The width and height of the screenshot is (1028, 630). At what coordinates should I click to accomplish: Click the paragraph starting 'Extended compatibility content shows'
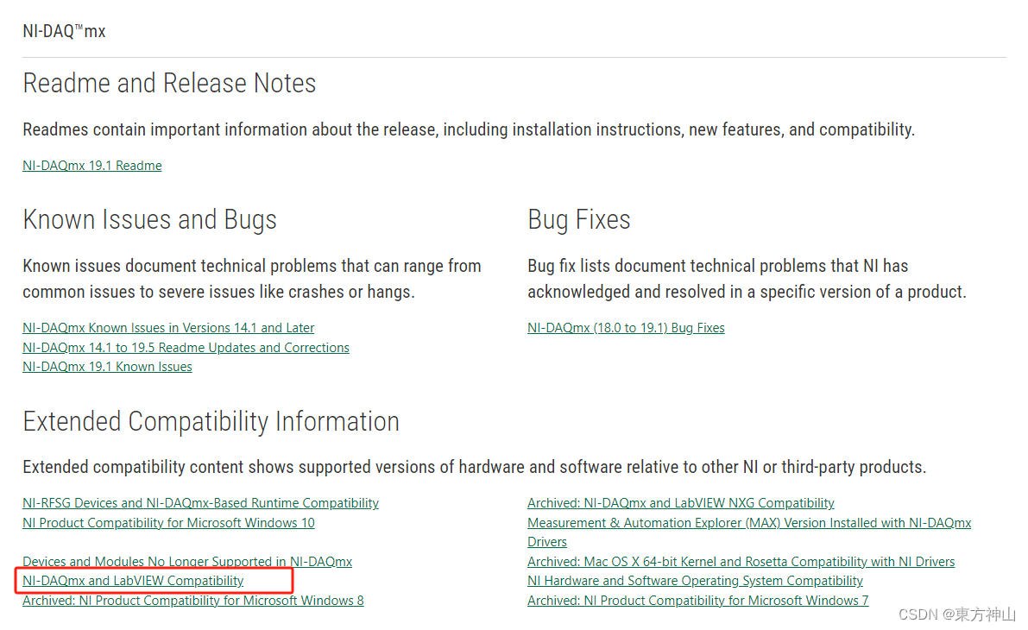click(x=475, y=468)
